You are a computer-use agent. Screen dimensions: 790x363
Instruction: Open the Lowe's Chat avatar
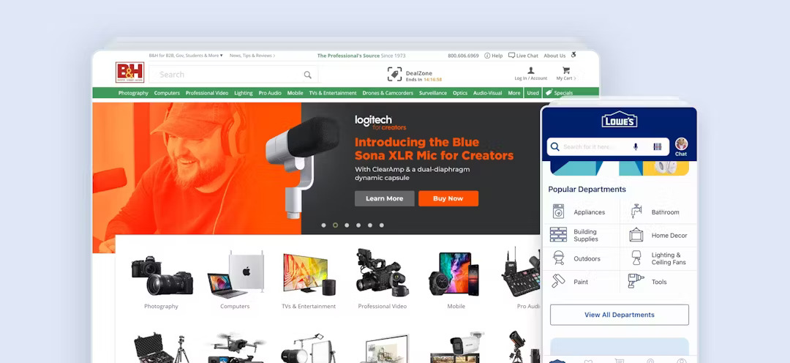click(681, 144)
